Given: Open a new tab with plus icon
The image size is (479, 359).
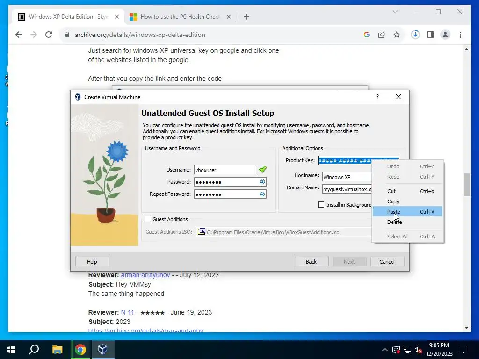Looking at the screenshot, I should coord(247,17).
